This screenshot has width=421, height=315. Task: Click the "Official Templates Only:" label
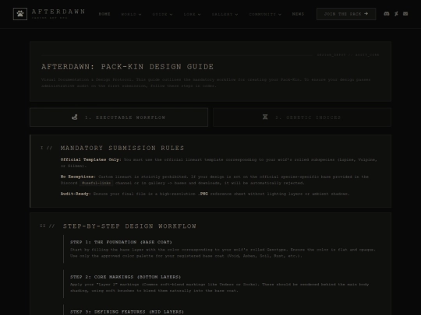coord(90,159)
